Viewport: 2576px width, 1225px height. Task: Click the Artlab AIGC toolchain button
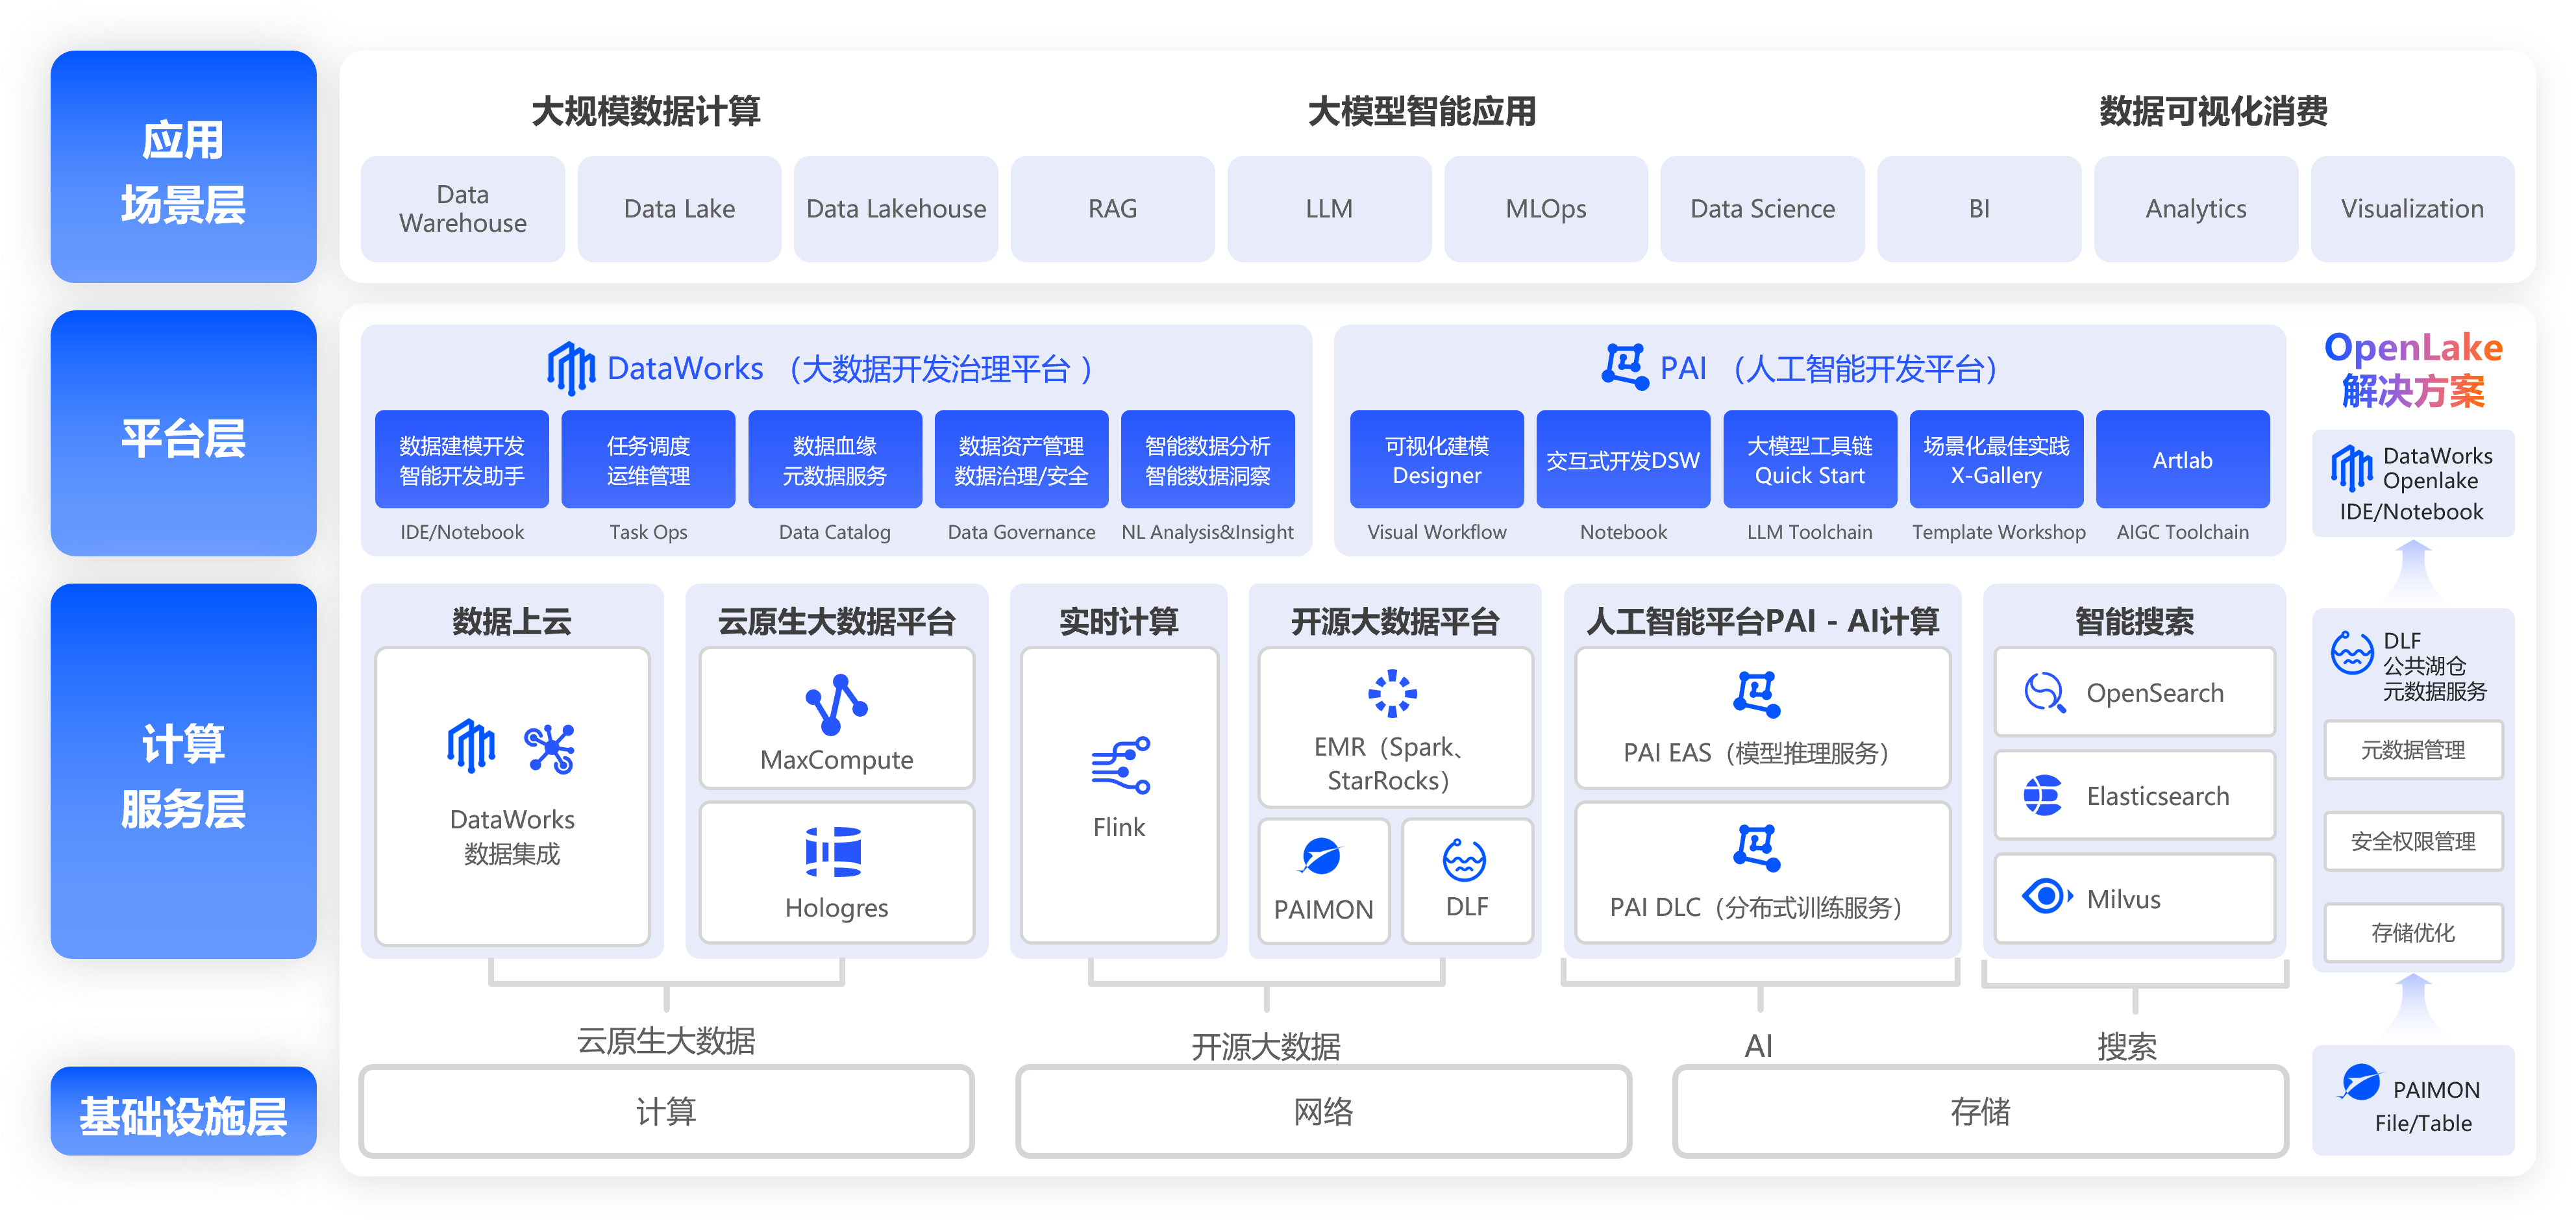coord(2183,459)
